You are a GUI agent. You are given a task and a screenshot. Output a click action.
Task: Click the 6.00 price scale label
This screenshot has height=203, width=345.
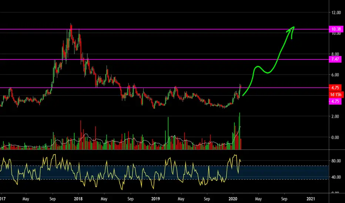pos(335,75)
